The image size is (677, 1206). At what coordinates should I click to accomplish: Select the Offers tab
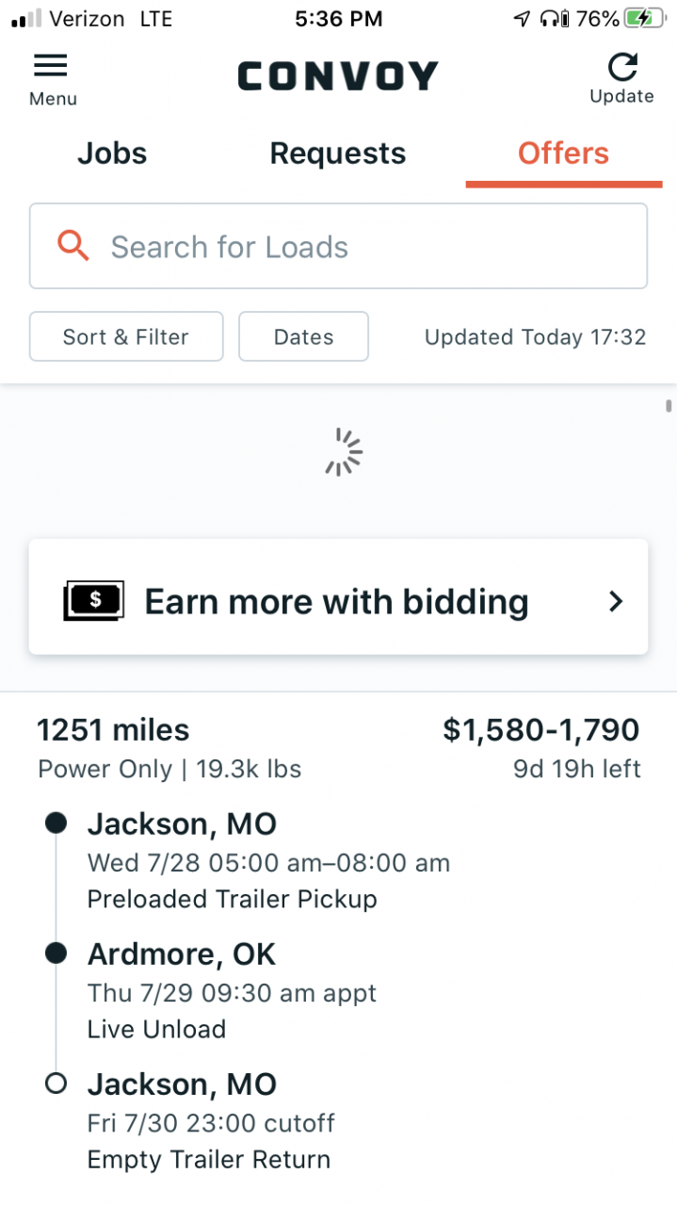pyautogui.click(x=563, y=154)
